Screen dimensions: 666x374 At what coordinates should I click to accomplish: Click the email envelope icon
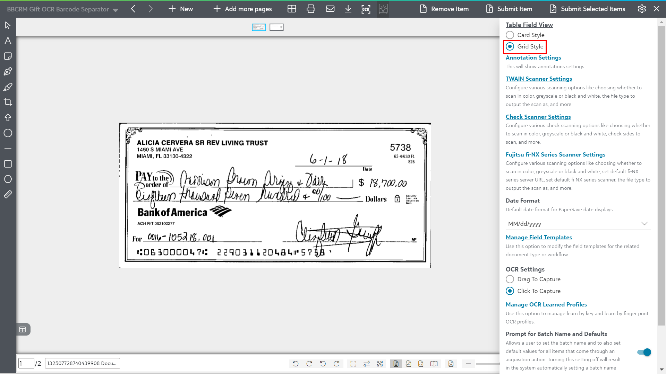330,9
